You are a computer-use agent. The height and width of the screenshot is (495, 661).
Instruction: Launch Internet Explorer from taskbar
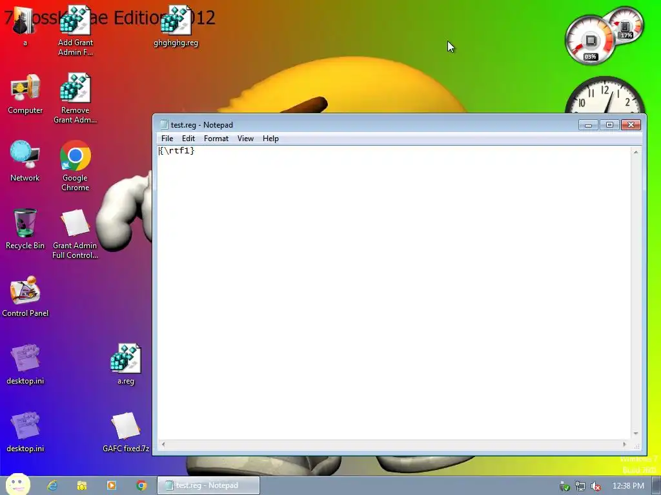52,486
